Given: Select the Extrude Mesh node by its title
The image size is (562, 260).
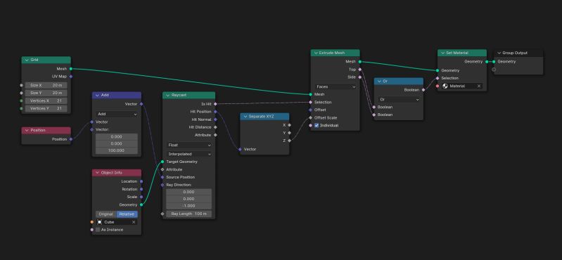Looking at the screenshot, I should pyautogui.click(x=332, y=53).
